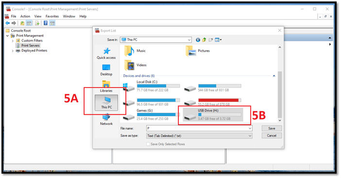Open the Window menu
Image resolution: width=341 pixels, height=178 pixels.
69,17
